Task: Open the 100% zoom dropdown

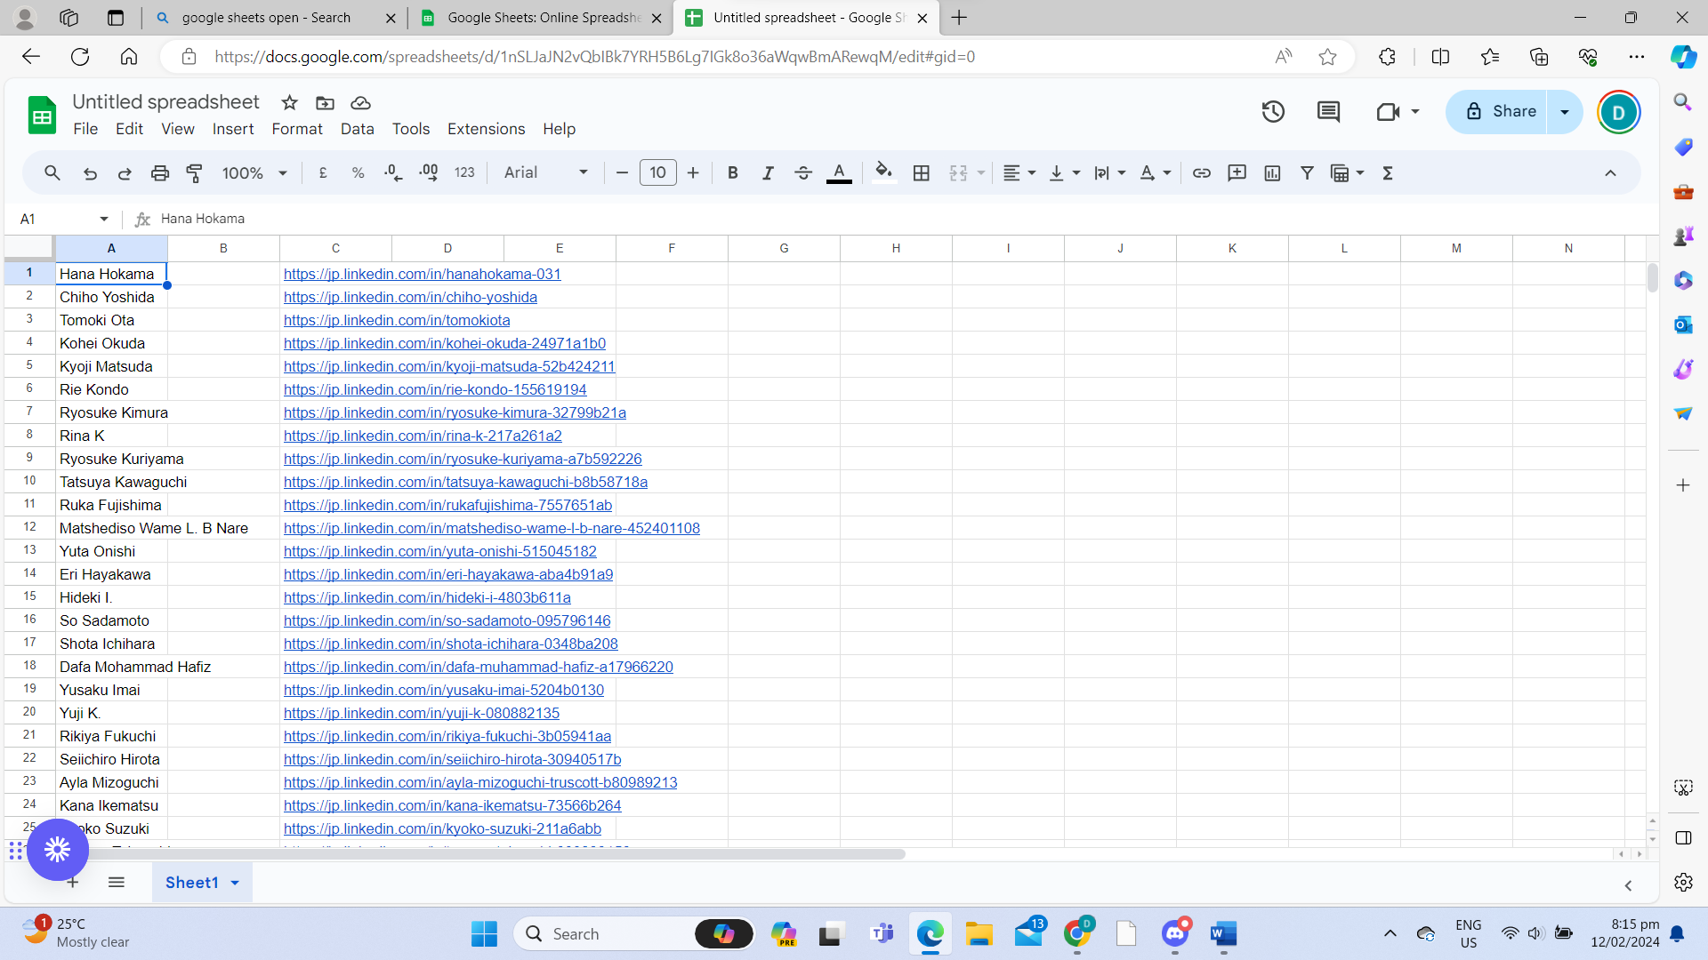Action: (x=254, y=173)
